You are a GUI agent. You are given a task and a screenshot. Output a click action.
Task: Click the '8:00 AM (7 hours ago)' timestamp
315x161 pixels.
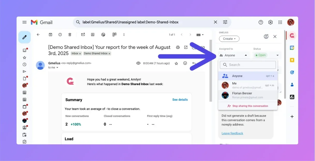pos(156,63)
